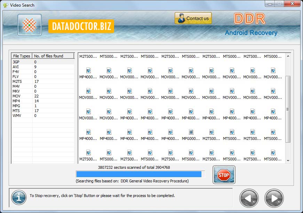Click the DDR logo
The image size is (303, 213).
click(x=249, y=19)
